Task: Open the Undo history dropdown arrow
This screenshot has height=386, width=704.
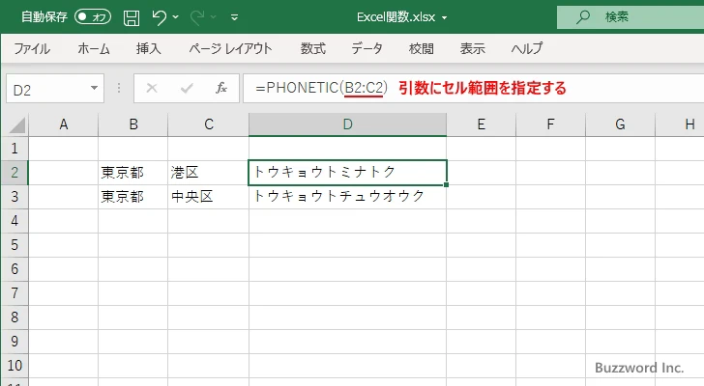Action: (x=176, y=17)
